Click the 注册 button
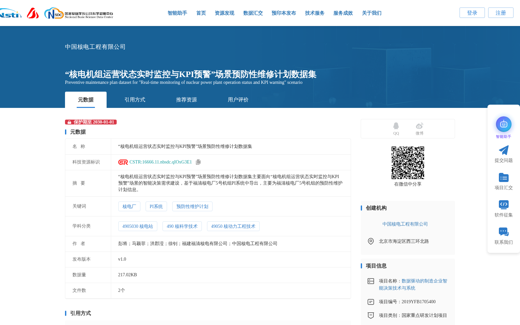 pos(501,13)
